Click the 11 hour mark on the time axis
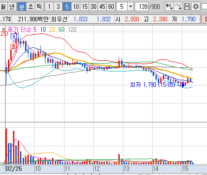This screenshot has height=175, width=207. coord(67,169)
